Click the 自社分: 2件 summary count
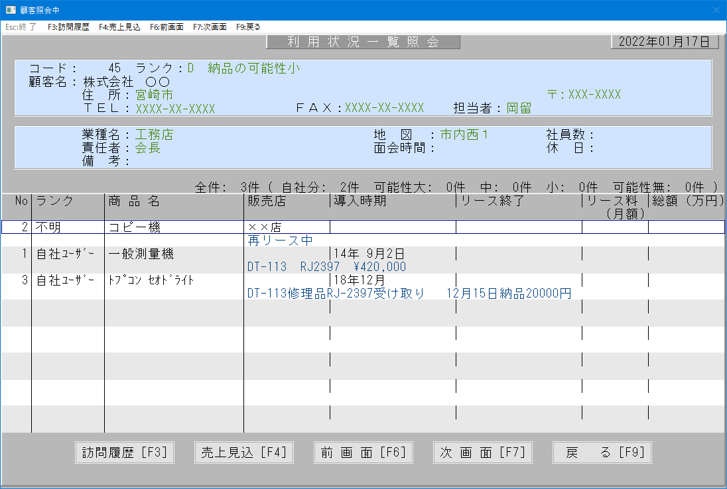Viewport: 727px width, 489px height. pyautogui.click(x=320, y=188)
